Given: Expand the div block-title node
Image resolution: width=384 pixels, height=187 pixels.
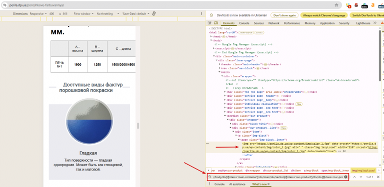Looking at the screenshot, I should (230, 124).
